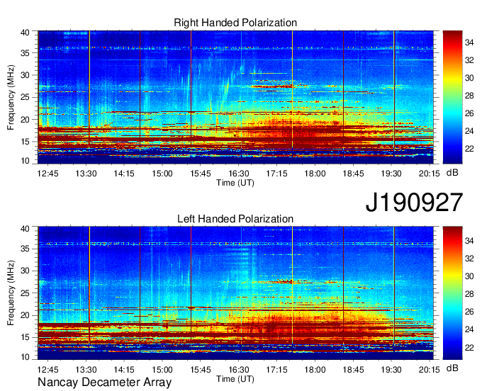
Task: Click the upper plot 'Frequency (MHz)' axis label
Action: tap(11, 97)
